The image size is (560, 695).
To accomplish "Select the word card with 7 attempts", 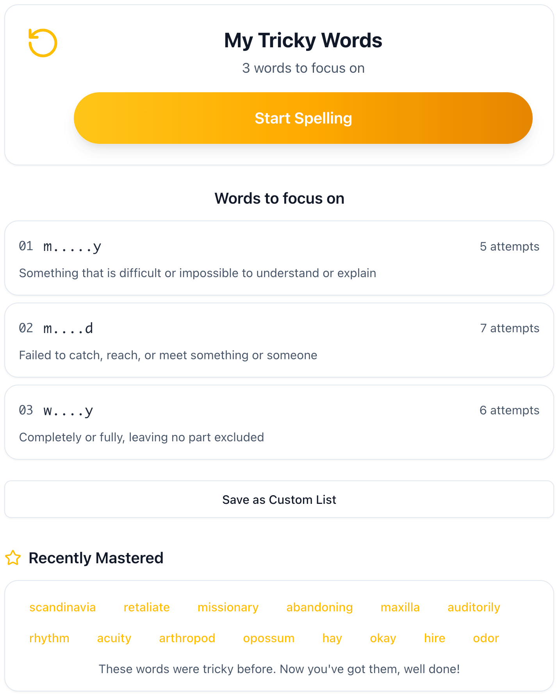I will [x=280, y=340].
